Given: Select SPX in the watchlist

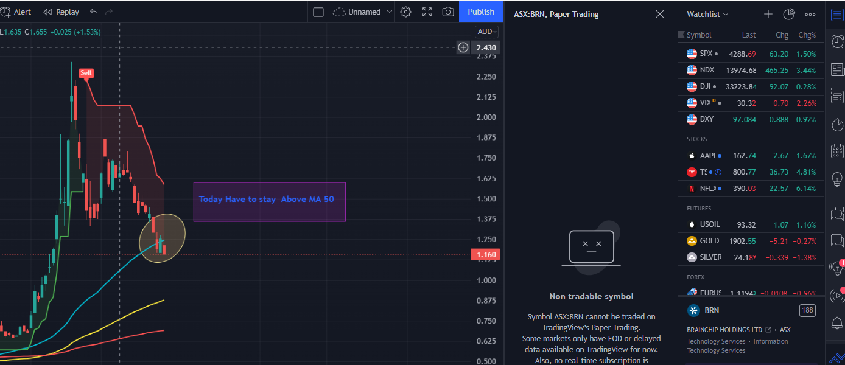Looking at the screenshot, I should [x=751, y=54].
